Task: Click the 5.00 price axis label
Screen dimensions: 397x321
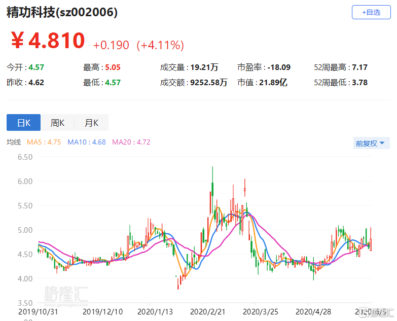Action: [x=25, y=230]
